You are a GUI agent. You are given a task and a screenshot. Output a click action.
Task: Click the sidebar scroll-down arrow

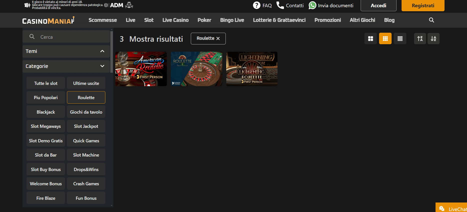click(112, 206)
